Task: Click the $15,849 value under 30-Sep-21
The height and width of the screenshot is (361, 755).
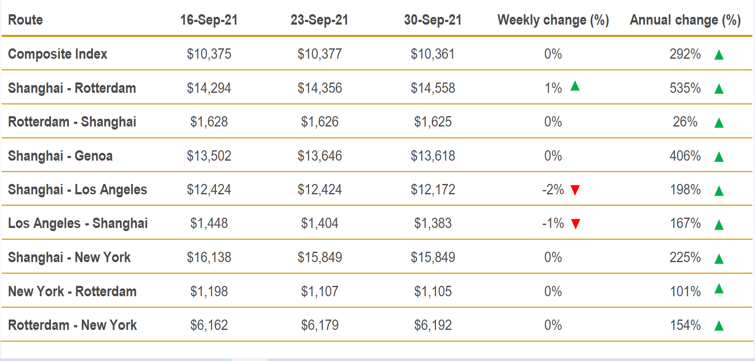Action: [x=433, y=257]
